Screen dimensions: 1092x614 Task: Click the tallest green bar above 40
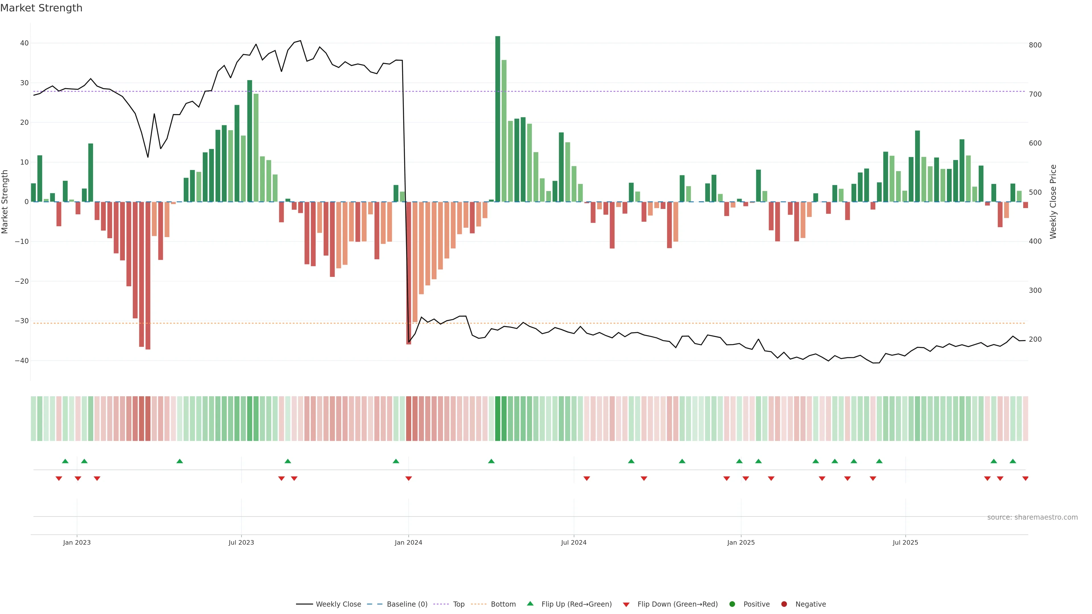[x=498, y=119]
